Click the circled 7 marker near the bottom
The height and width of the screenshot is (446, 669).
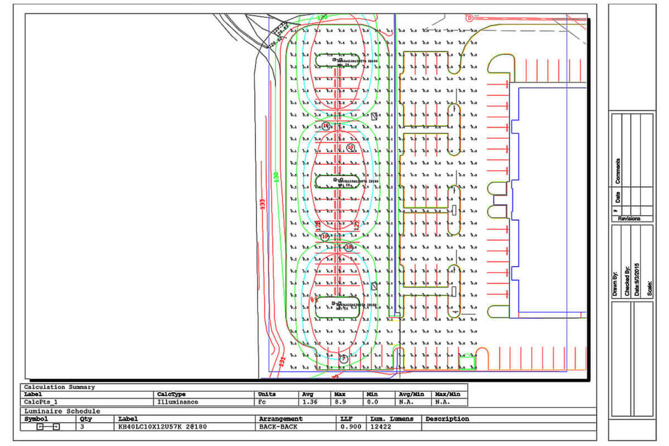(x=343, y=358)
